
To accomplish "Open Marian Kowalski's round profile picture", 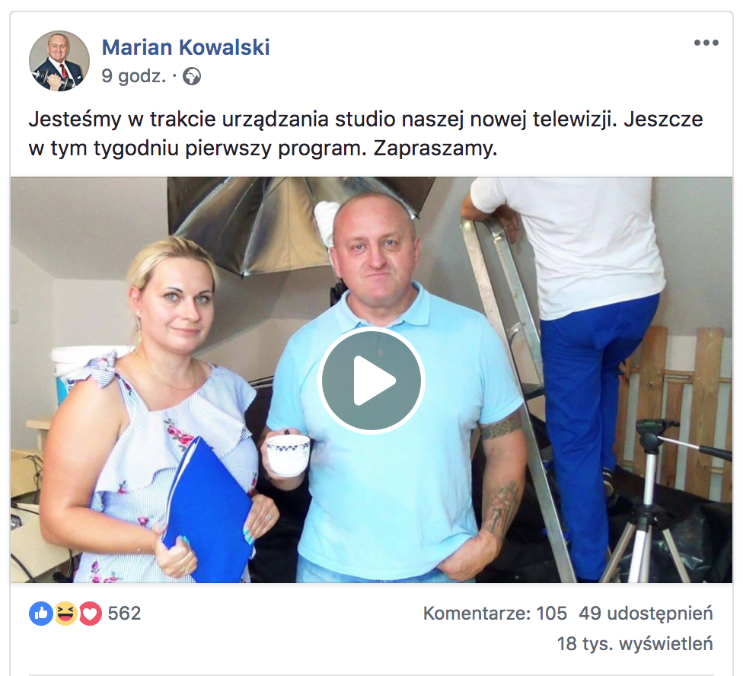I will tap(59, 61).
